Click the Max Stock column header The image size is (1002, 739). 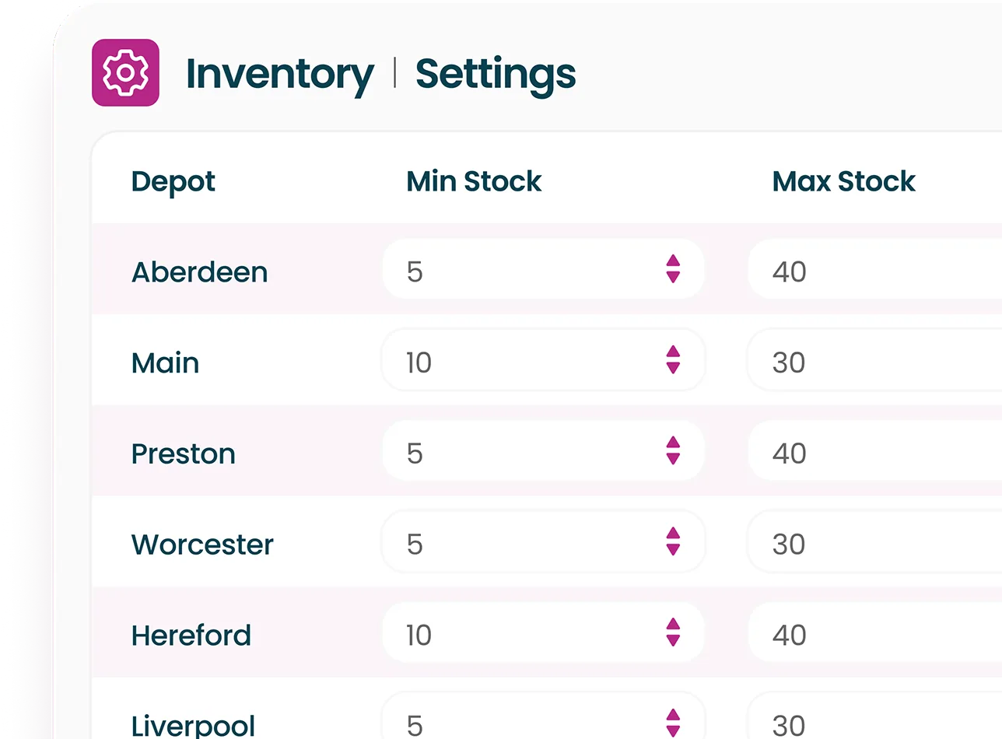(x=844, y=181)
